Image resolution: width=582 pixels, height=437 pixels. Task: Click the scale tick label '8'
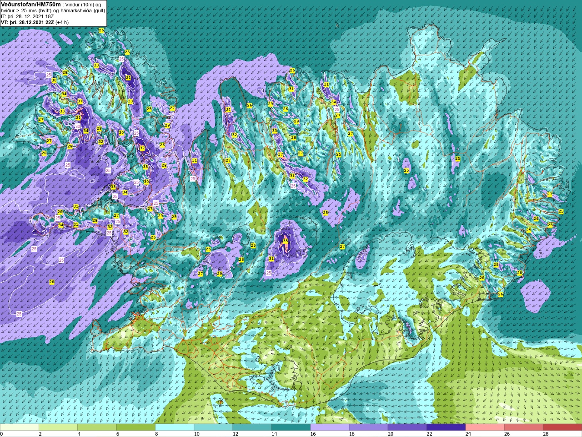[156, 434]
